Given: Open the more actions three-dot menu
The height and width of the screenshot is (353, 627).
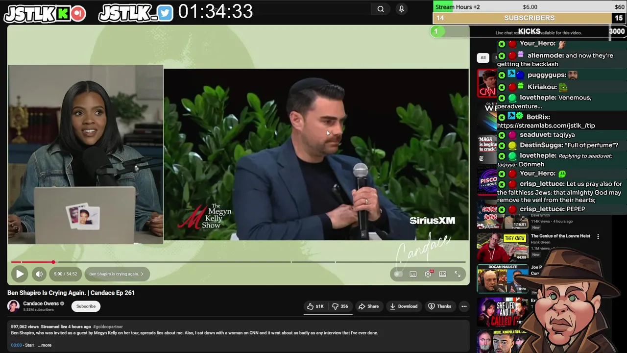Looking at the screenshot, I should tap(464, 306).
